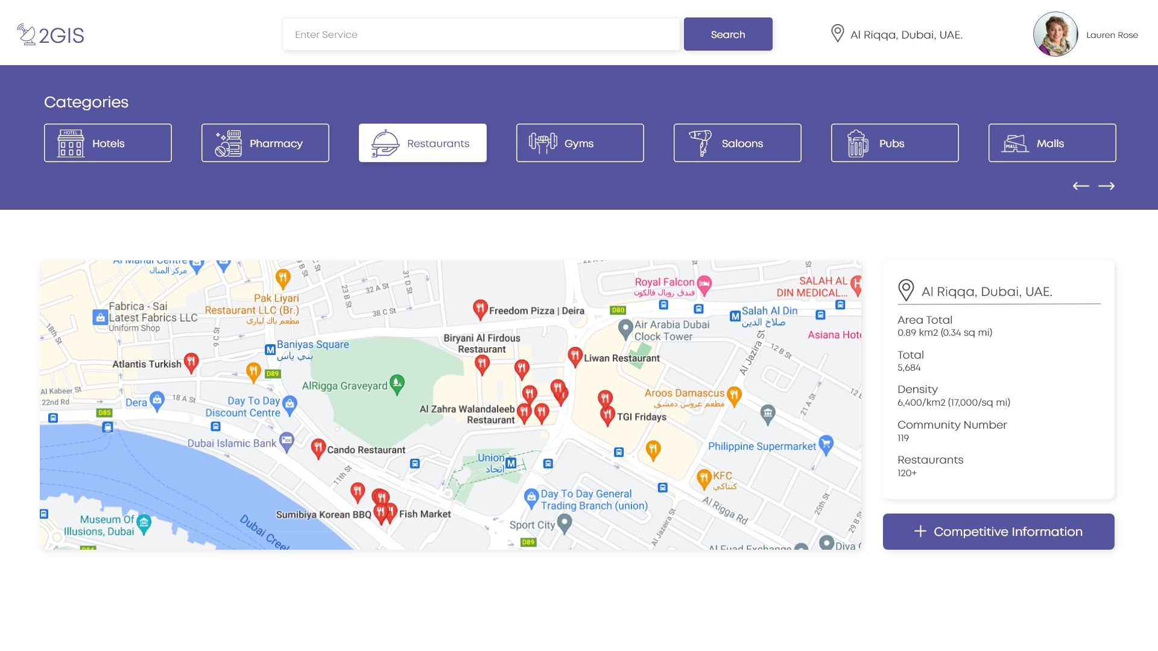Click Dubai Islamic Bank pin
The image size is (1158, 651).
coord(286,441)
